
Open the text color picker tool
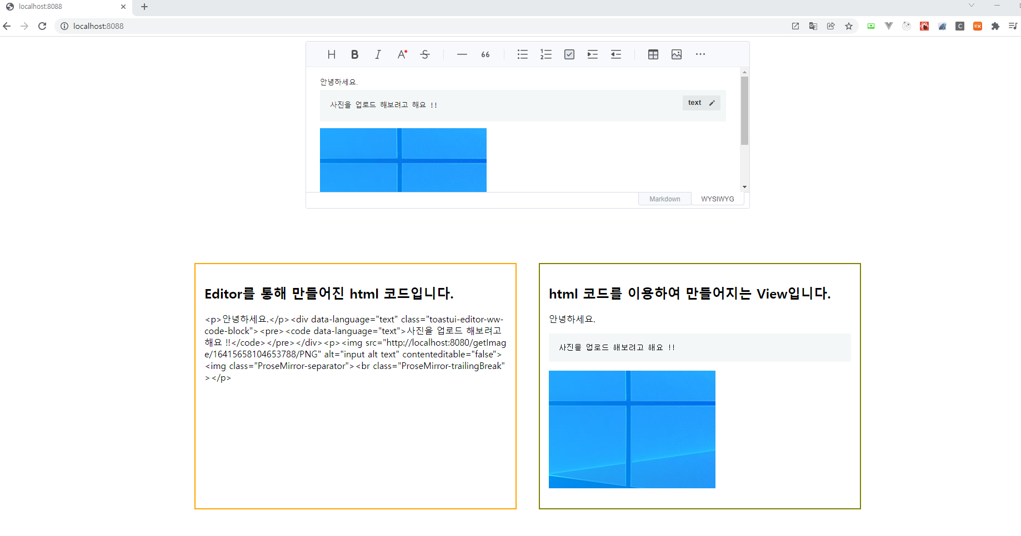click(402, 54)
